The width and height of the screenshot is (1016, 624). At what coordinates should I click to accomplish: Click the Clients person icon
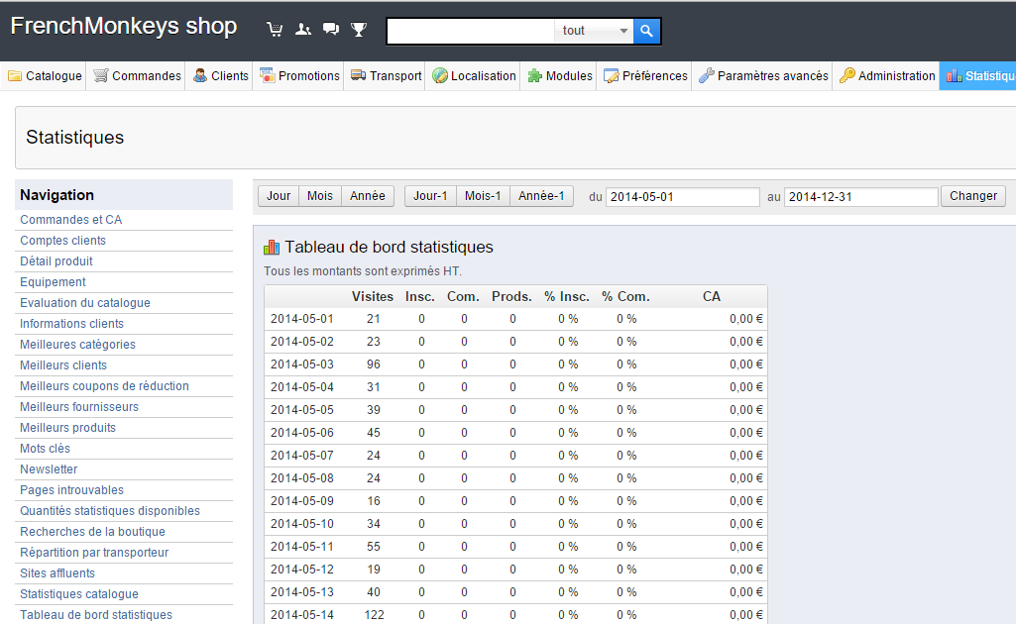(x=200, y=75)
